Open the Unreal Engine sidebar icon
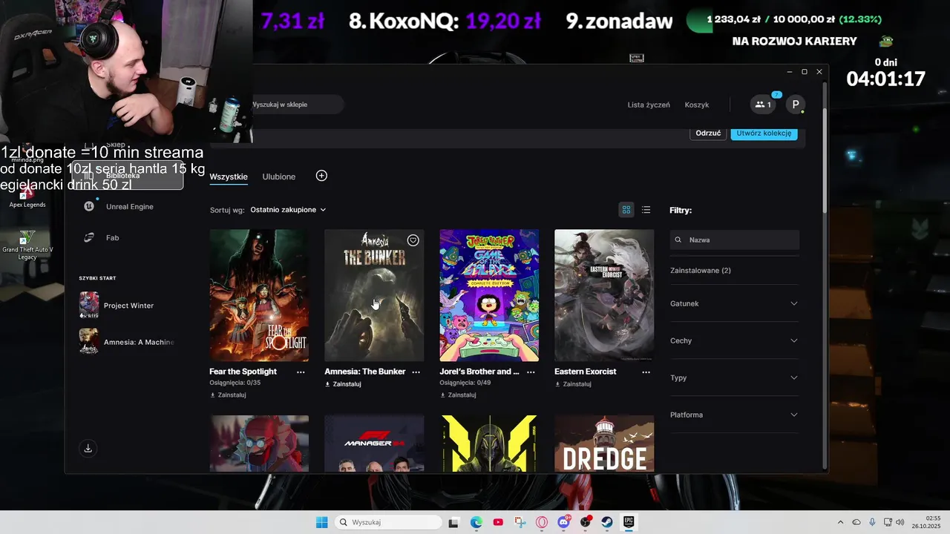The height and width of the screenshot is (534, 950). coord(89,206)
